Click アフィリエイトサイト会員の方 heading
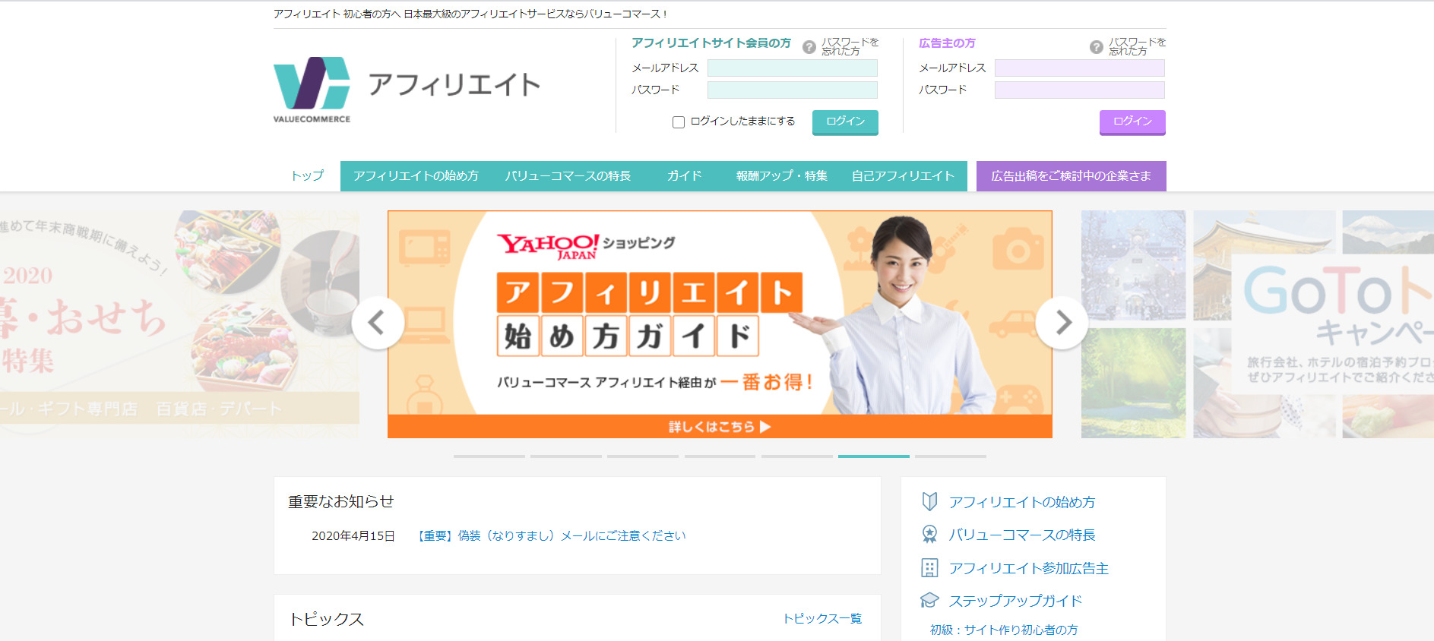Viewport: 1434px width, 641px height. [711, 43]
